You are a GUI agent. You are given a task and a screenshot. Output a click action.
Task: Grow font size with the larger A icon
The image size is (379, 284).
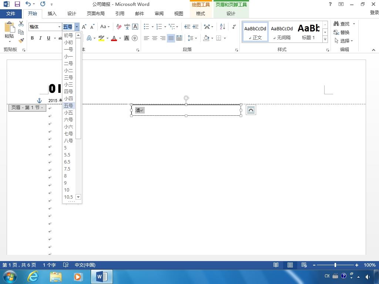tap(84, 27)
